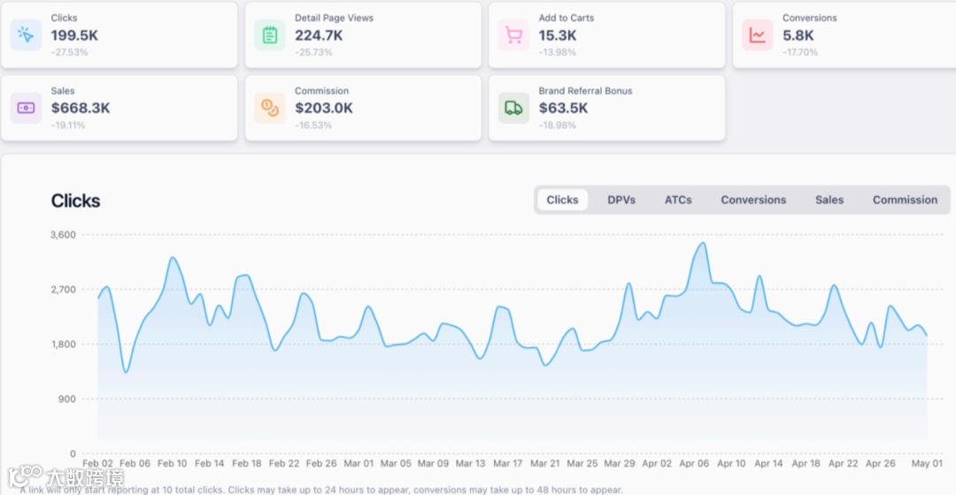This screenshot has height=495, width=956.
Task: Click the Brand Referral Bonus card label
Action: pyautogui.click(x=585, y=91)
